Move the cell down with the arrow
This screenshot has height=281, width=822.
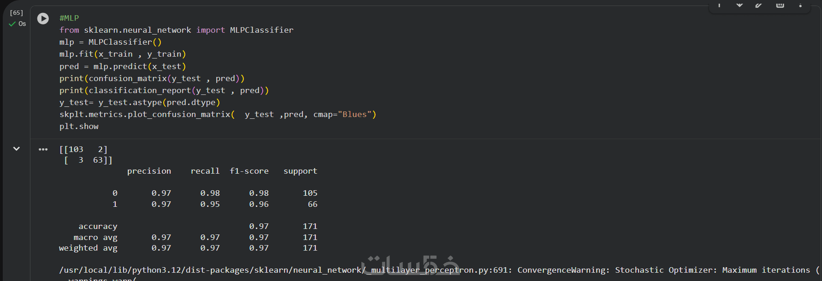[739, 5]
